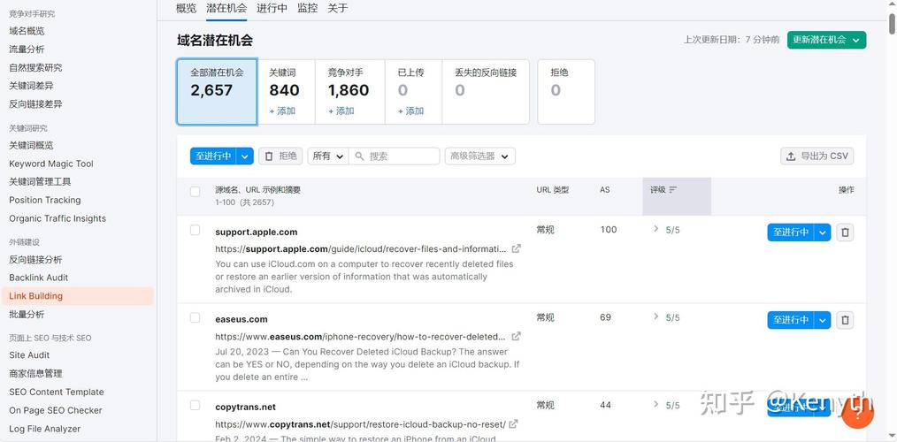This screenshot has height=442, width=897.
Task: Check the copytrans.net row checkbox
Action: click(x=195, y=406)
